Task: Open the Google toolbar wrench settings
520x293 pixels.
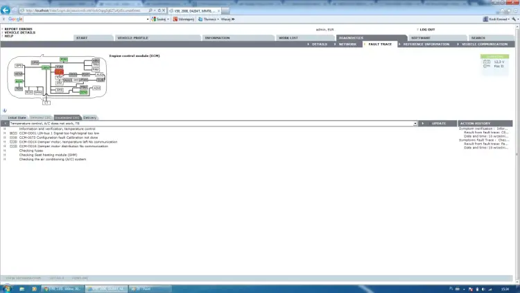Action: [514, 19]
